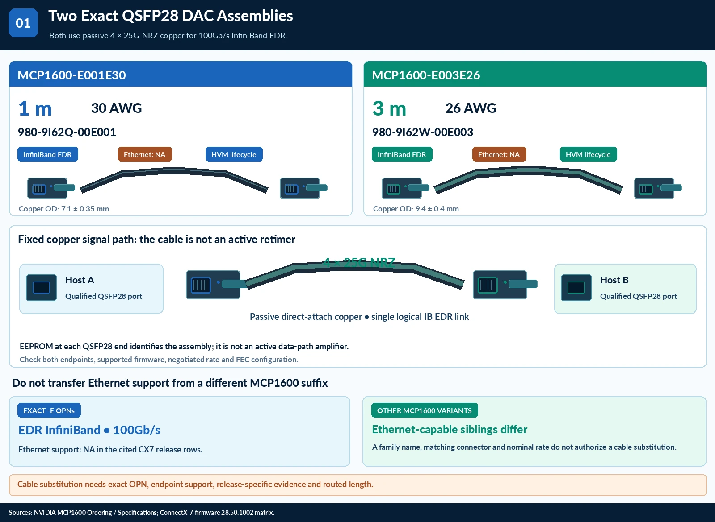The width and height of the screenshot is (715, 522).
Task: Click the right QSFP28 connector of the 1 m cable
Action: point(304,188)
